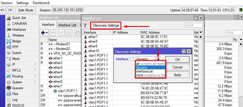Open Bridge from the sidebar
The width and height of the screenshot is (243, 107).
tap(16, 41)
